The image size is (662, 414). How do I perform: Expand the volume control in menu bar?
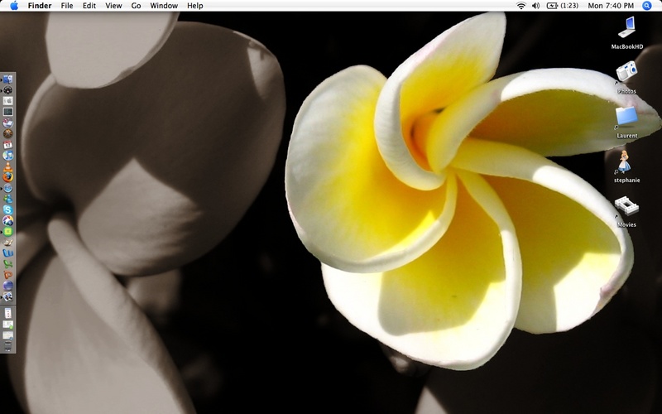click(535, 6)
